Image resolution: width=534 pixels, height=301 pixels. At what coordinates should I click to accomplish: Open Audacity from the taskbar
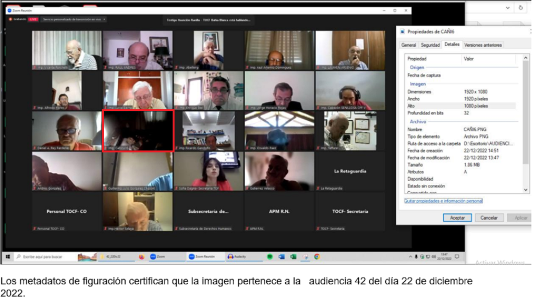238,257
